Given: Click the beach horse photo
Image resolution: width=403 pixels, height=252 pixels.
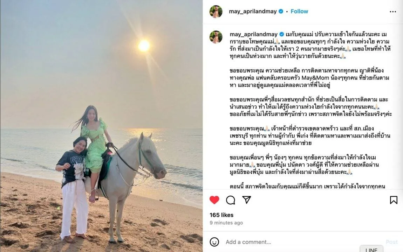Looking at the screenshot, I should (x=101, y=126).
